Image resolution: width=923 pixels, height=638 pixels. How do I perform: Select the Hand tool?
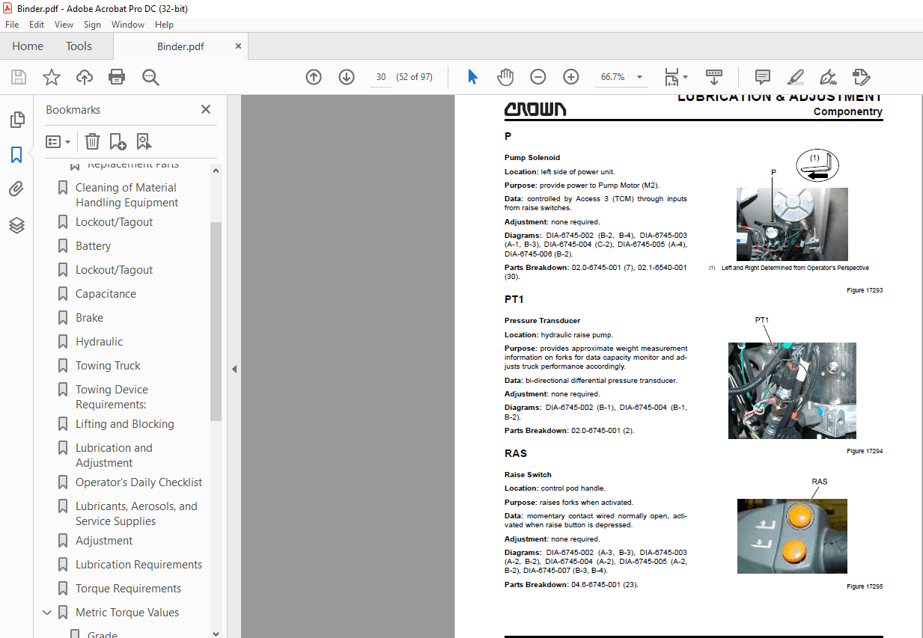pyautogui.click(x=505, y=77)
